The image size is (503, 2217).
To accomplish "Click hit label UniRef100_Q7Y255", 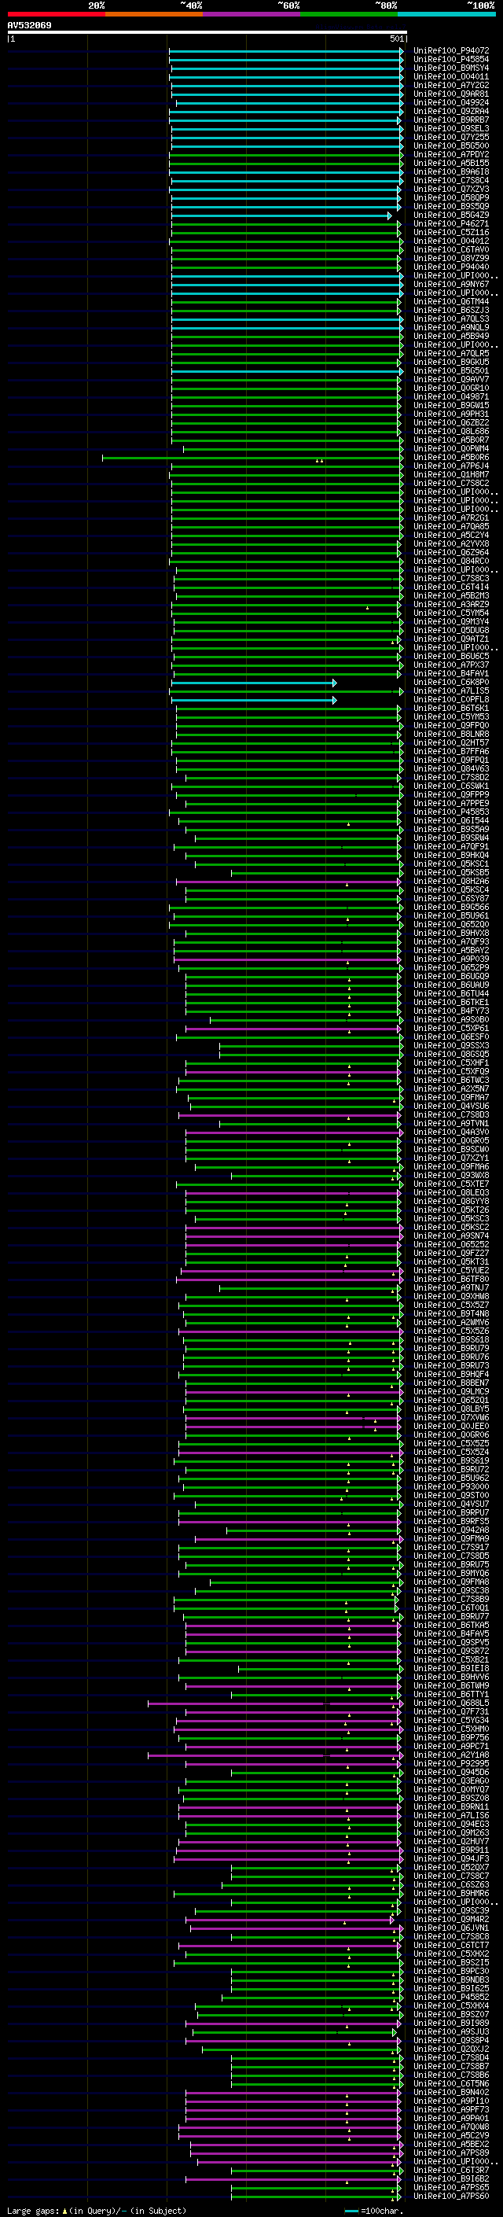I will tap(451, 137).
